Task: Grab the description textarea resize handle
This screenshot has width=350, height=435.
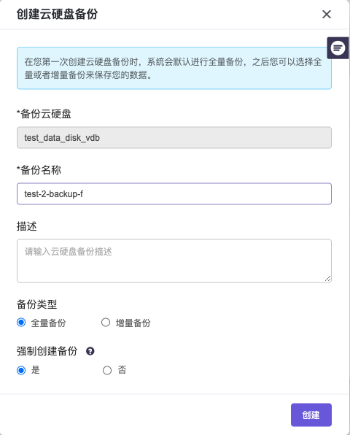Action: point(327,279)
